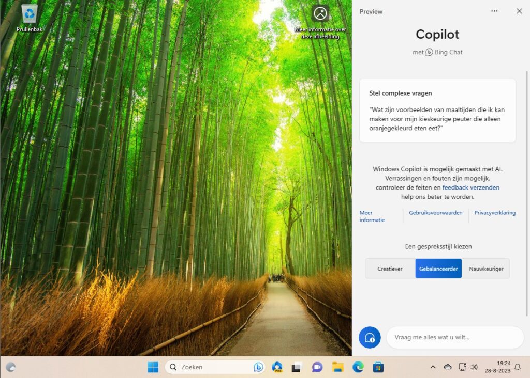Viewport: 530px width, 378px height.
Task: Open File Explorer from the taskbar
Action: [337, 367]
